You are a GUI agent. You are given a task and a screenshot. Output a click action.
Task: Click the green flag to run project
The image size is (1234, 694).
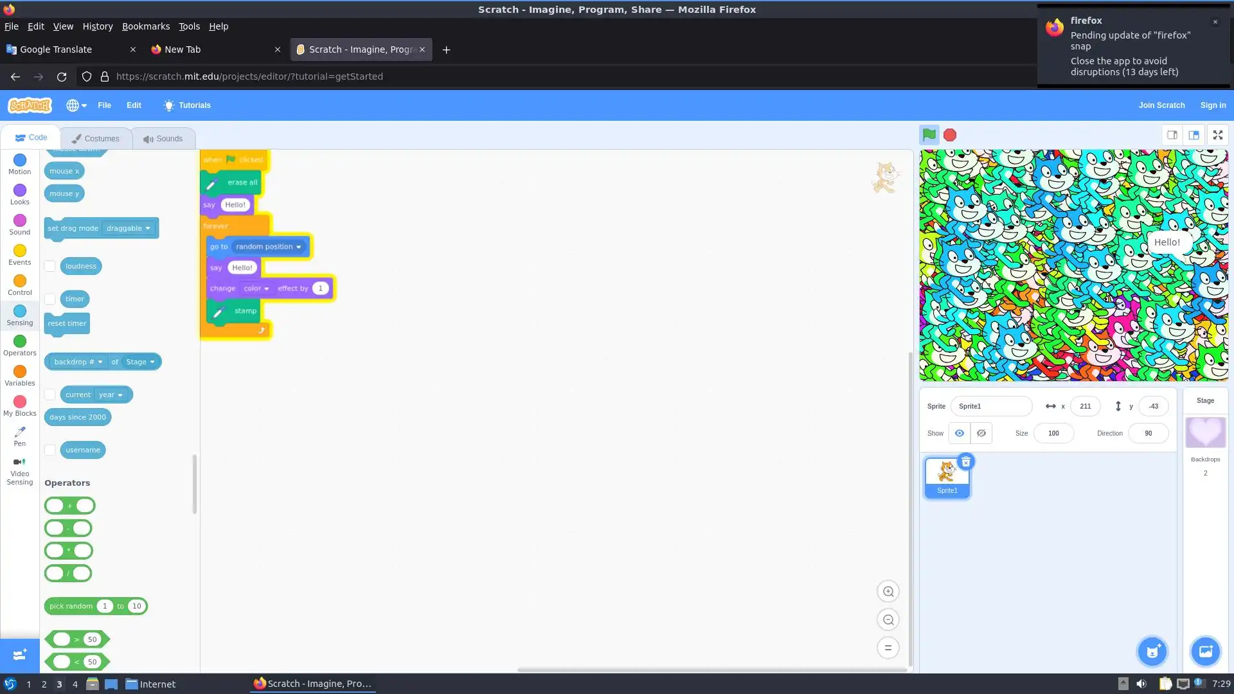(929, 135)
